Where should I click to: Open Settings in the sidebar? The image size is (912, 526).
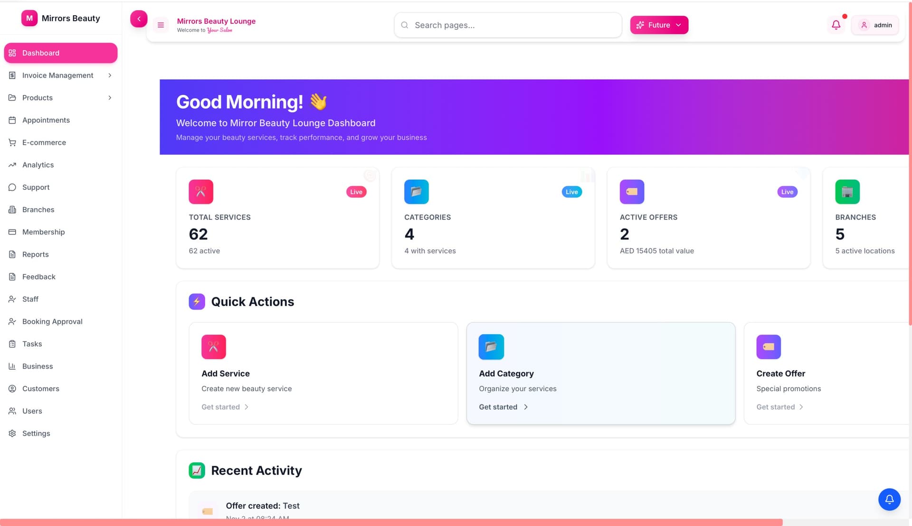[x=36, y=433]
